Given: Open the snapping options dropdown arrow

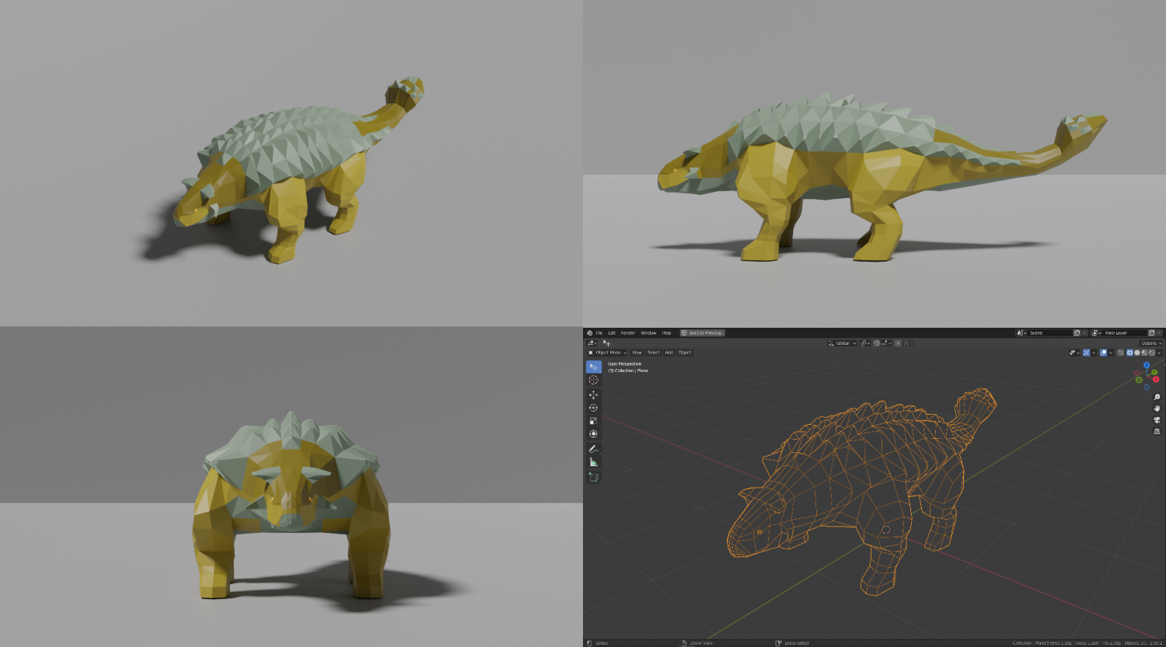Looking at the screenshot, I should click(886, 343).
